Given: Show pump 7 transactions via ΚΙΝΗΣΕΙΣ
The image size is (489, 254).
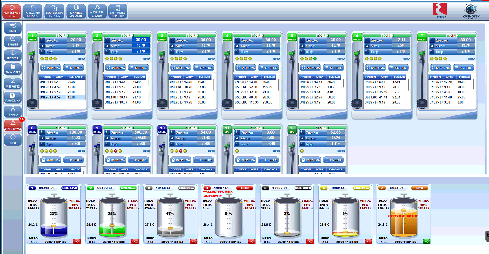Looking at the screenshot, I should (x=463, y=68).
